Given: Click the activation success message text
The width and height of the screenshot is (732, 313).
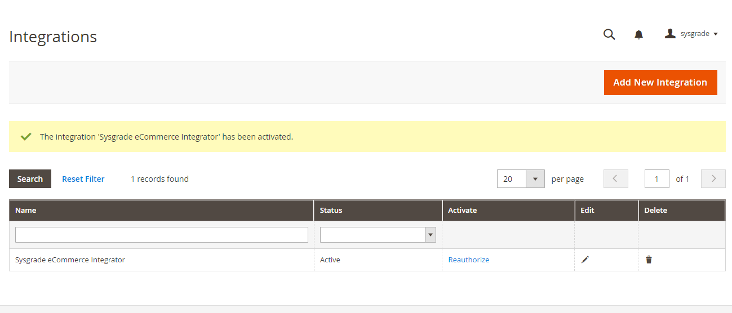Looking at the screenshot, I should [166, 137].
